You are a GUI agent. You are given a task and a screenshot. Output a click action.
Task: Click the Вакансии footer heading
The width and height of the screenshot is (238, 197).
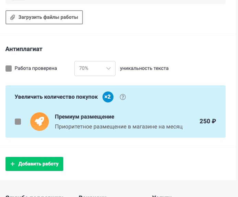click(93, 196)
